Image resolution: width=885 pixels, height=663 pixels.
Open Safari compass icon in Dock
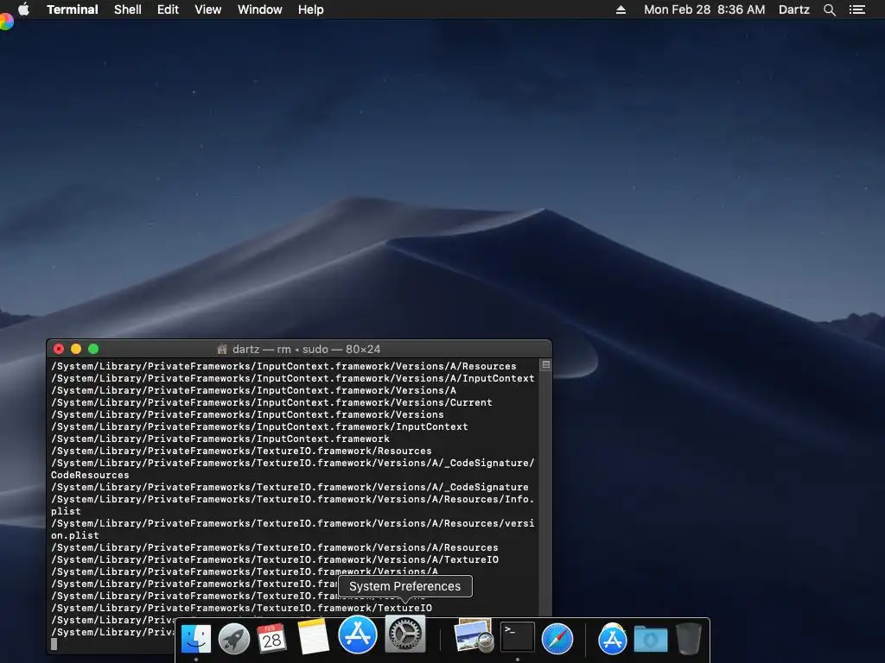pos(557,639)
